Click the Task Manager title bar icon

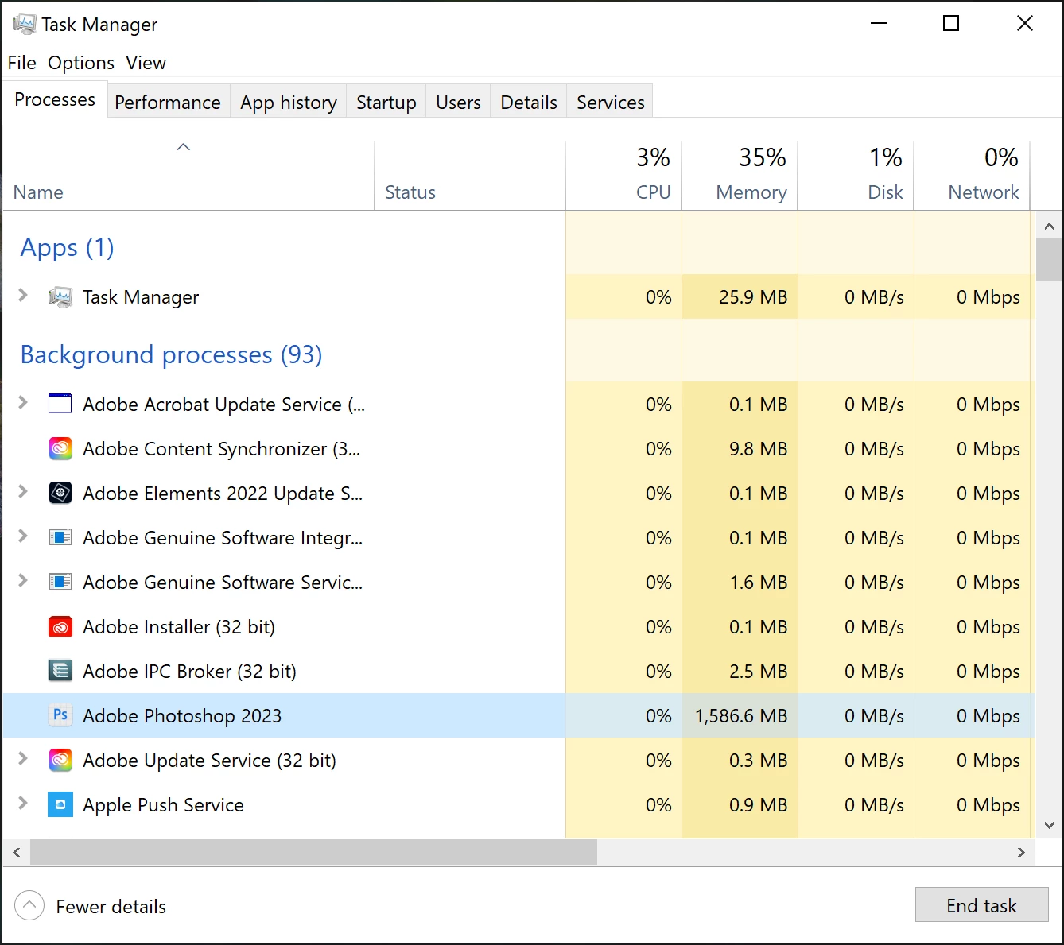tap(24, 24)
